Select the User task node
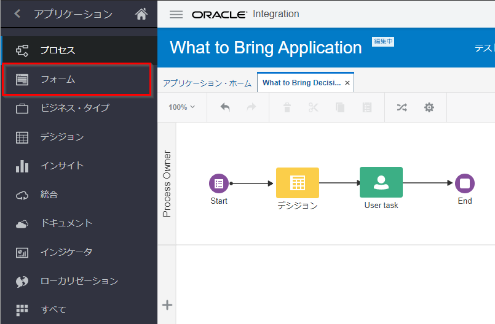The height and width of the screenshot is (324, 495). coord(381,182)
